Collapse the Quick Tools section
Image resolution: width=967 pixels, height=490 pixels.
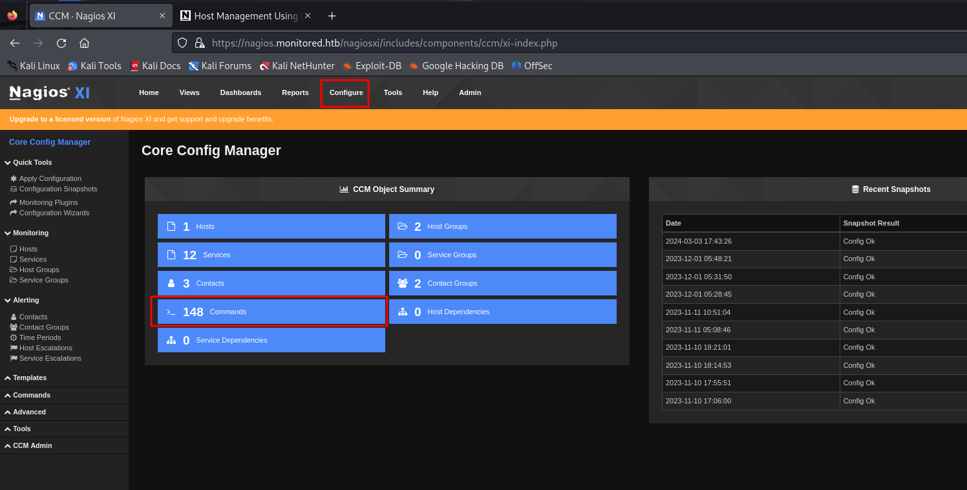point(28,162)
